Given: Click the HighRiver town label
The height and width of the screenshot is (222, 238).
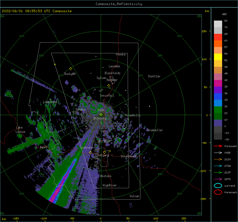Looking at the screenshot, I should pyautogui.click(x=110, y=185).
